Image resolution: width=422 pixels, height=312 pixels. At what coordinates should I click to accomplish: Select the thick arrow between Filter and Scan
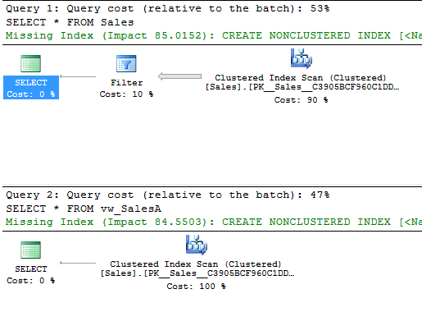[179, 76]
